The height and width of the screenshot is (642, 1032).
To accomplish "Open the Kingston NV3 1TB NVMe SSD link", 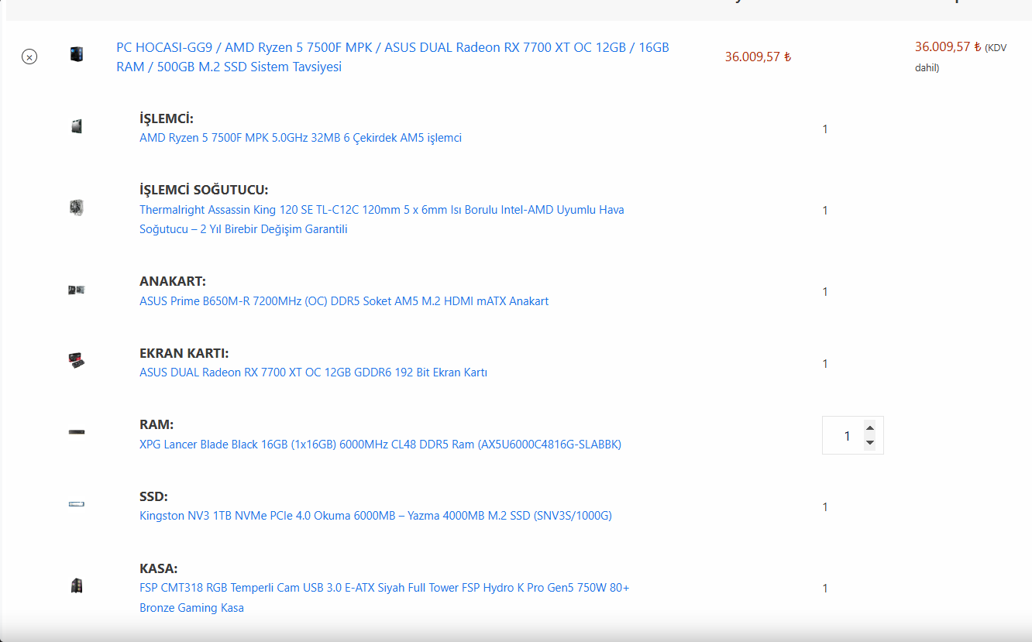I will [376, 516].
